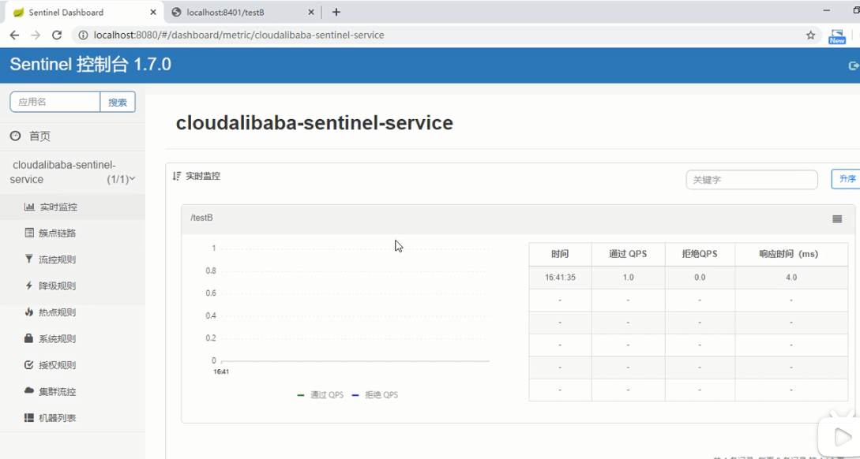
Task: Click the New extension icon
Action: (x=837, y=36)
